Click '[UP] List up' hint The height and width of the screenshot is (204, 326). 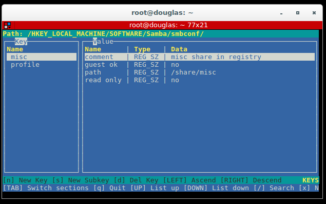(x=155, y=188)
